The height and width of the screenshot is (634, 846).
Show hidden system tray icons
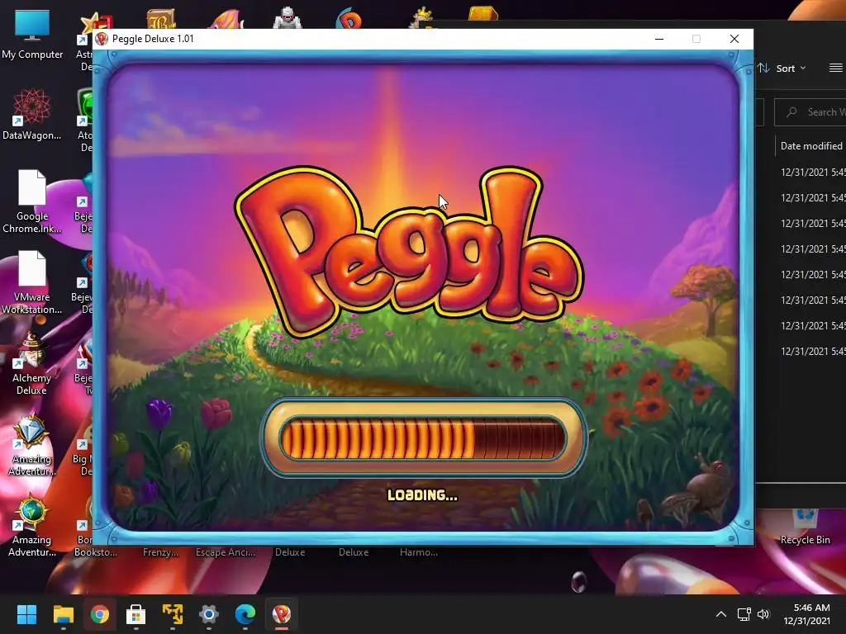click(720, 614)
